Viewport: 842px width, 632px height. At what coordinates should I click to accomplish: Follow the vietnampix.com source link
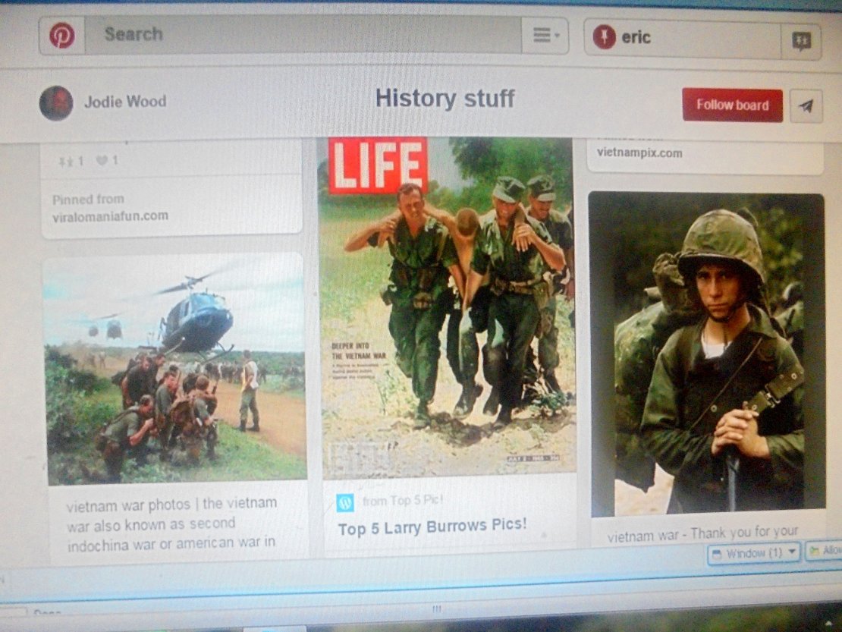tap(639, 153)
